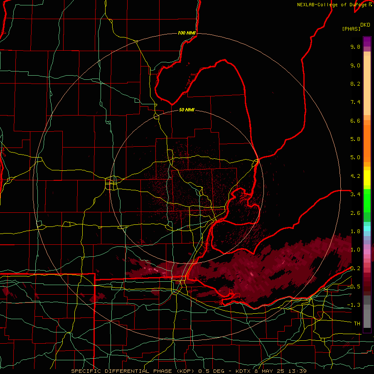Image resolution: width=374 pixels, height=374 pixels.
Task: Click the 7.4 color scale value
Action: tap(355, 102)
